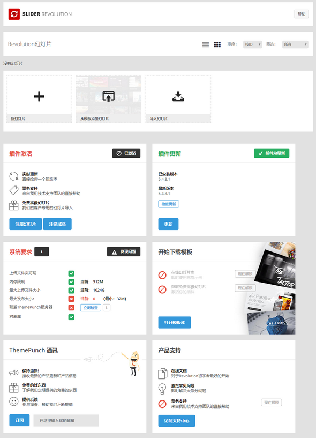Click the 注册幻灯片 button
316x438 pixels.
coord(26,224)
